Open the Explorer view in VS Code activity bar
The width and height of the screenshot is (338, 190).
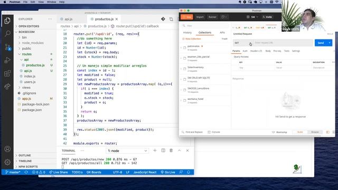7,21
